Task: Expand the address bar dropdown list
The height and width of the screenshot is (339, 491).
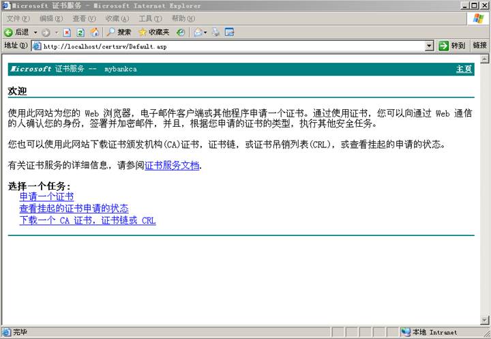Action: coord(430,46)
